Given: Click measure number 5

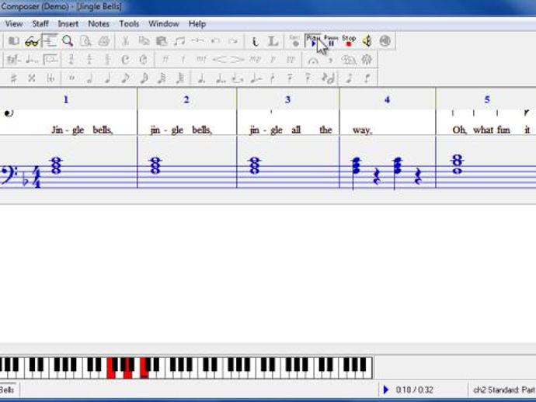Looking at the screenshot, I should 487,100.
